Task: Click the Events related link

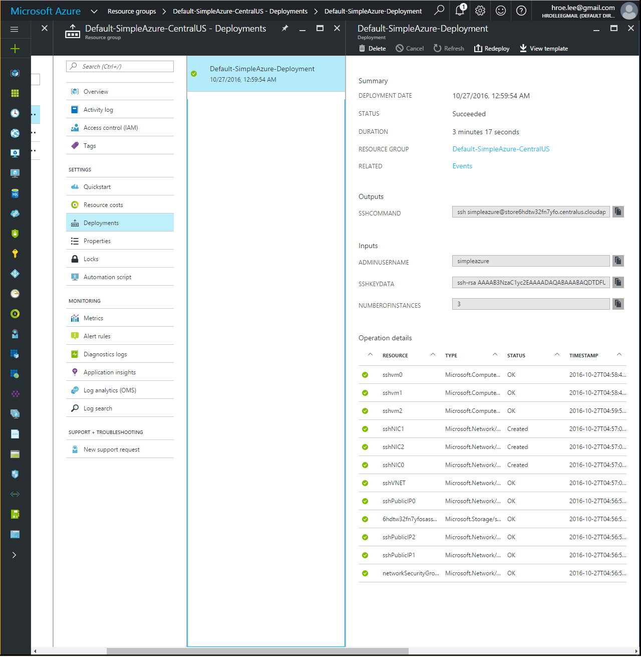Action: coord(462,166)
